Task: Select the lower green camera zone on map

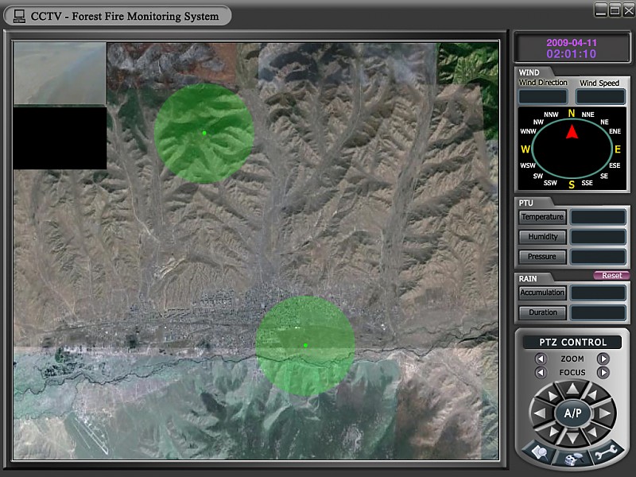Action: pyautogui.click(x=305, y=345)
